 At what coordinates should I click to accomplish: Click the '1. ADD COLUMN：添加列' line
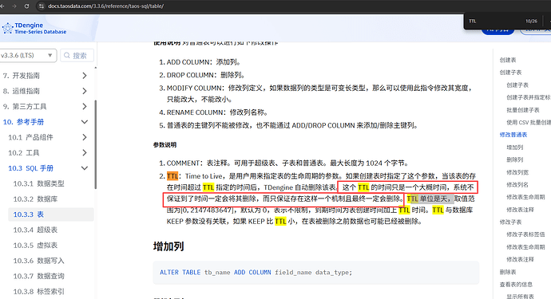click(200, 62)
